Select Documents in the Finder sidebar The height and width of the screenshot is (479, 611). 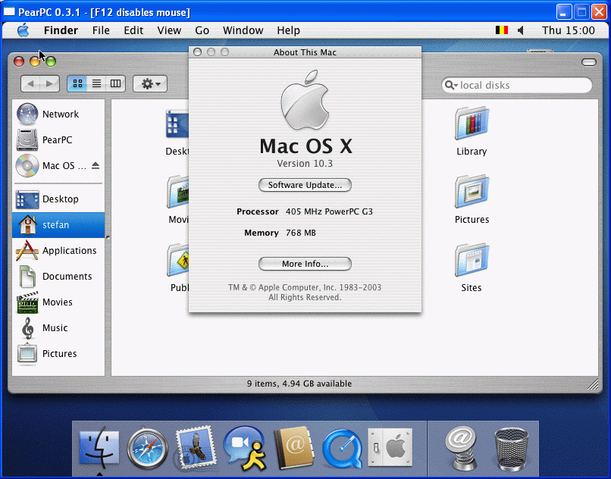pyautogui.click(x=59, y=276)
